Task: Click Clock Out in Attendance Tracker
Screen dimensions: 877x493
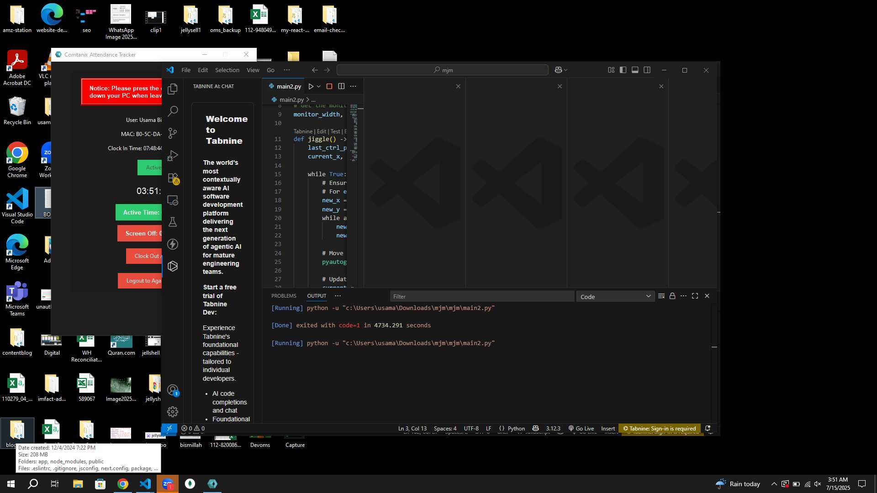Action: (144, 256)
